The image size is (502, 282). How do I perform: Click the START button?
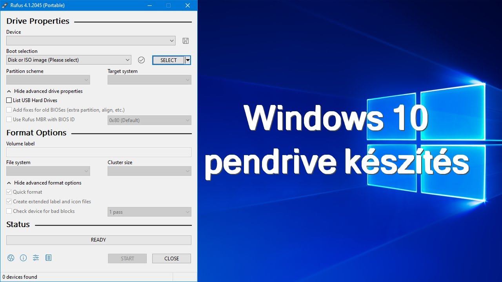tap(127, 258)
